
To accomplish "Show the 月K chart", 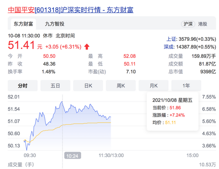I will 153,86.
